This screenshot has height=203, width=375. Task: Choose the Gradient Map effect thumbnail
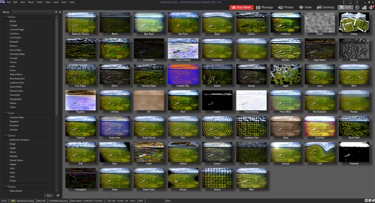click(183, 75)
